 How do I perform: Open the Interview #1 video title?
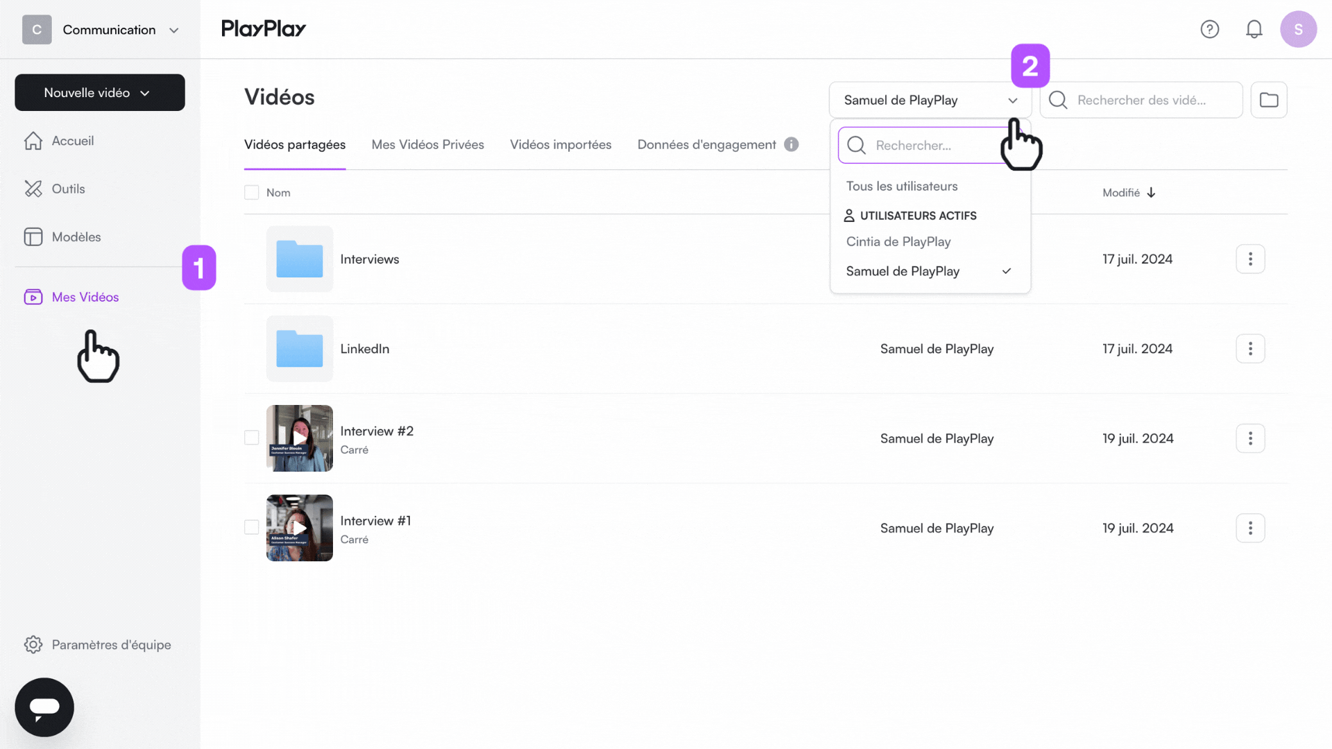tap(375, 520)
